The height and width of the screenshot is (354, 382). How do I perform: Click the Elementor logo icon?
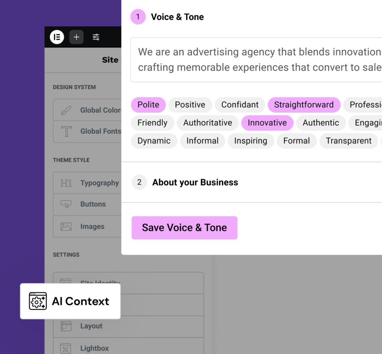pos(57,37)
